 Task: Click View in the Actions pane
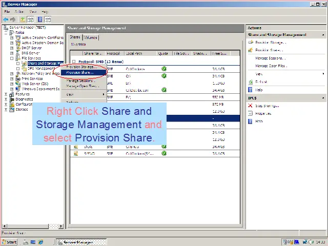coord(259,74)
